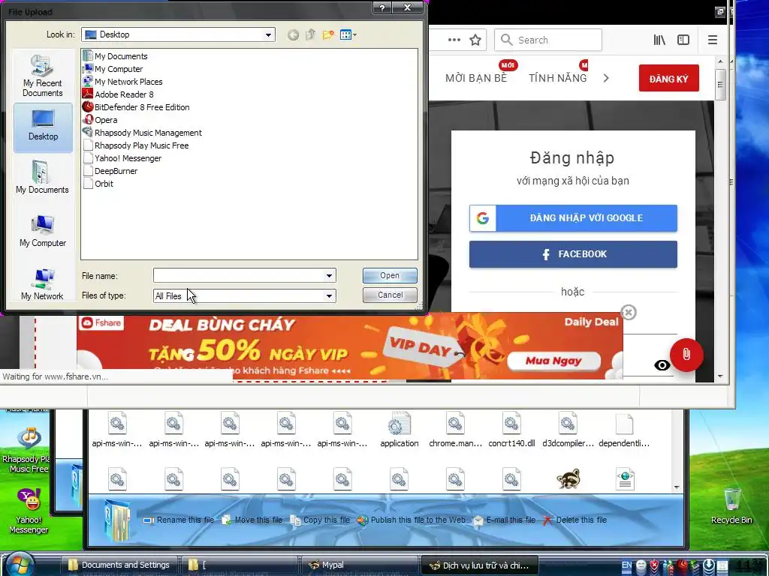The height and width of the screenshot is (576, 769).
Task: Click the help question mark button
Action: [382, 7]
